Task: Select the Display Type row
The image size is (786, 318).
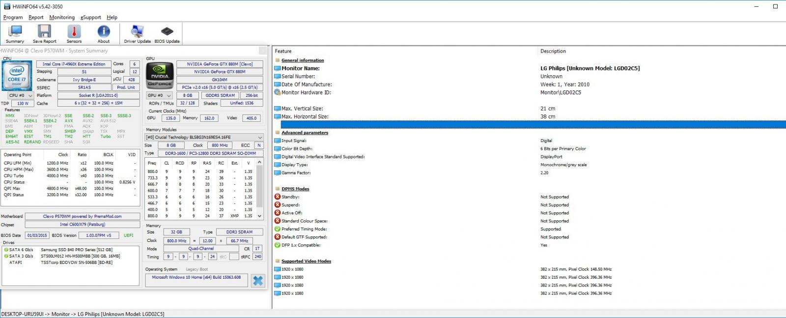Action: click(x=530, y=165)
